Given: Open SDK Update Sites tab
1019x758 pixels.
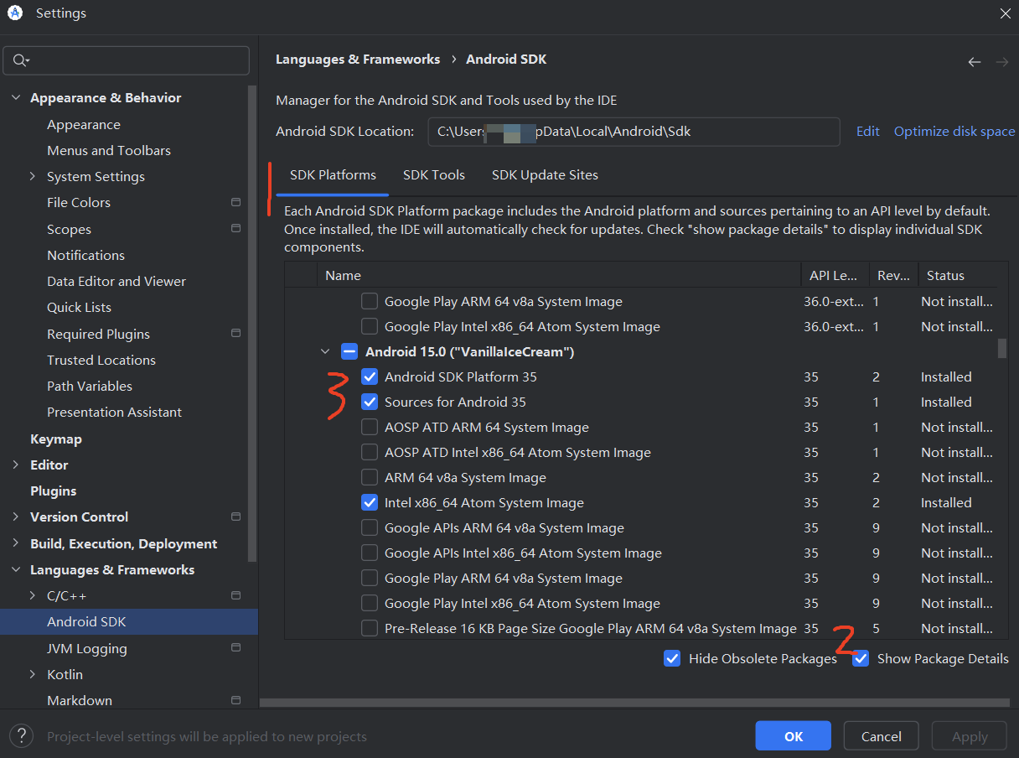Looking at the screenshot, I should coord(545,175).
